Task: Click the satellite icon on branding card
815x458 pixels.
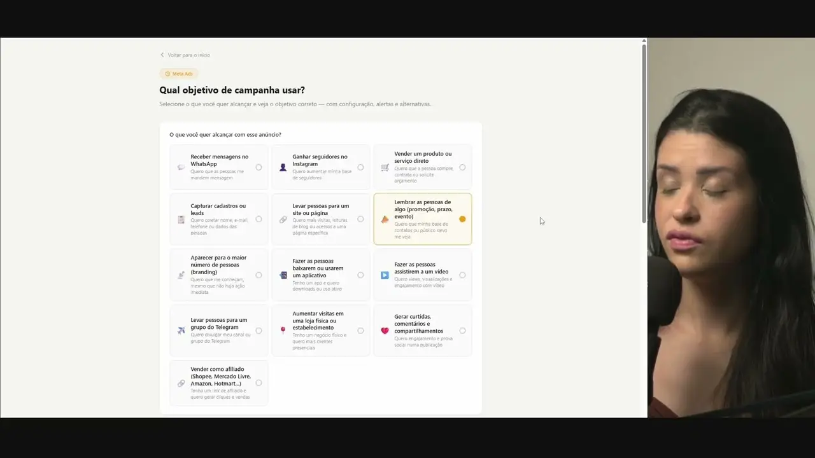Action: click(x=181, y=275)
